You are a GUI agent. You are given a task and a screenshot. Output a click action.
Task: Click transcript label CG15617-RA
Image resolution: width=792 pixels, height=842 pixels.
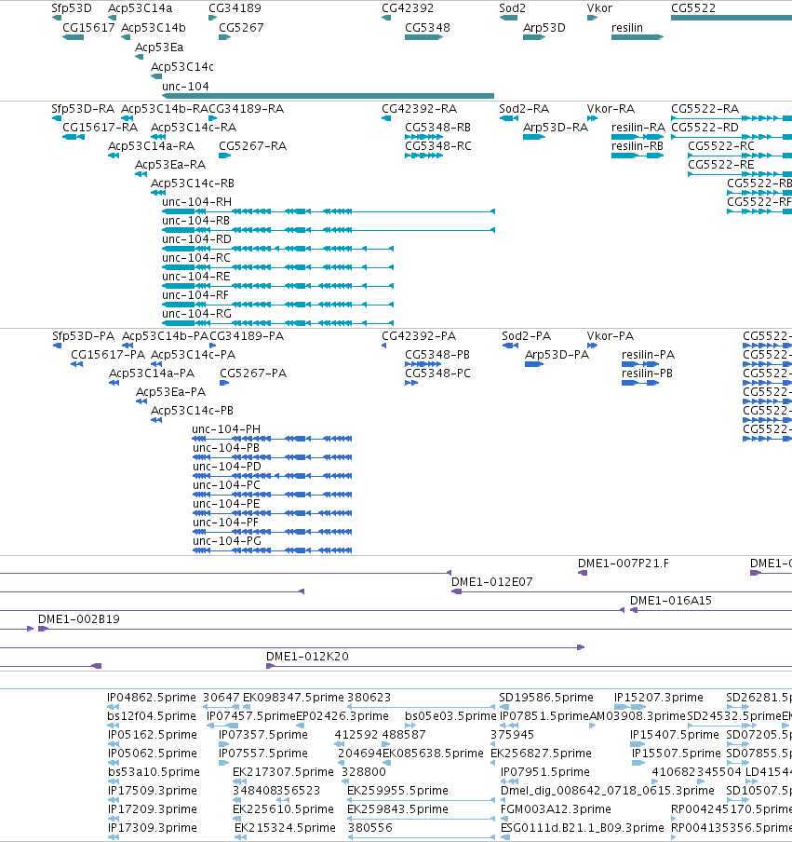click(100, 128)
